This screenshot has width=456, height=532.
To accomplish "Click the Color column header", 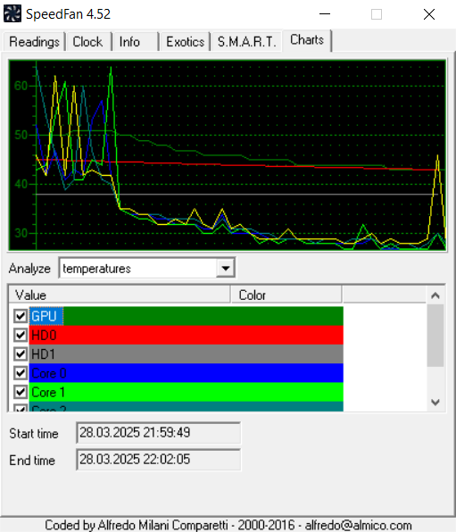I will (x=286, y=295).
